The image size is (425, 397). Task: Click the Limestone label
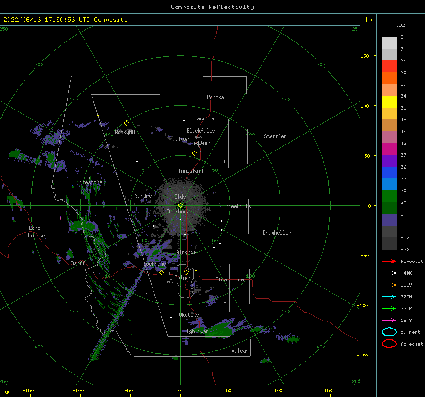pyautogui.click(x=89, y=182)
